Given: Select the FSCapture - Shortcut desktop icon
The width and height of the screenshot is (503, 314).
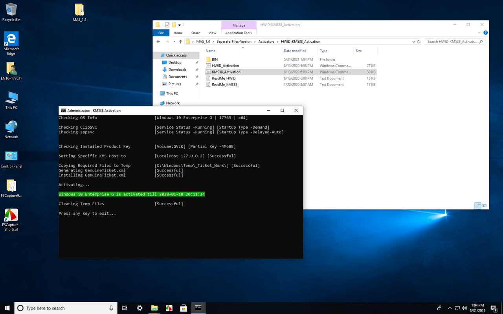Looking at the screenshot, I should [11, 219].
